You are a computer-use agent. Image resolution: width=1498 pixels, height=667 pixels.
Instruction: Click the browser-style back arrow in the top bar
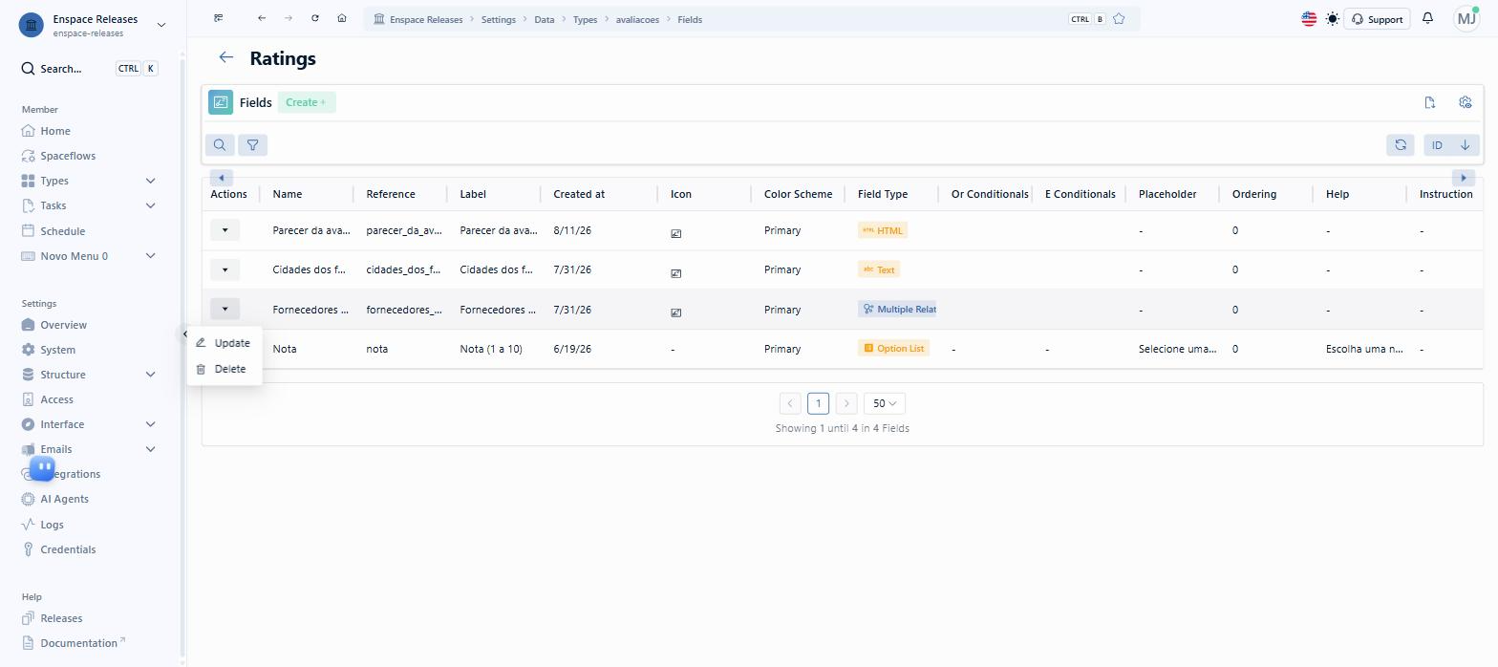(262, 19)
